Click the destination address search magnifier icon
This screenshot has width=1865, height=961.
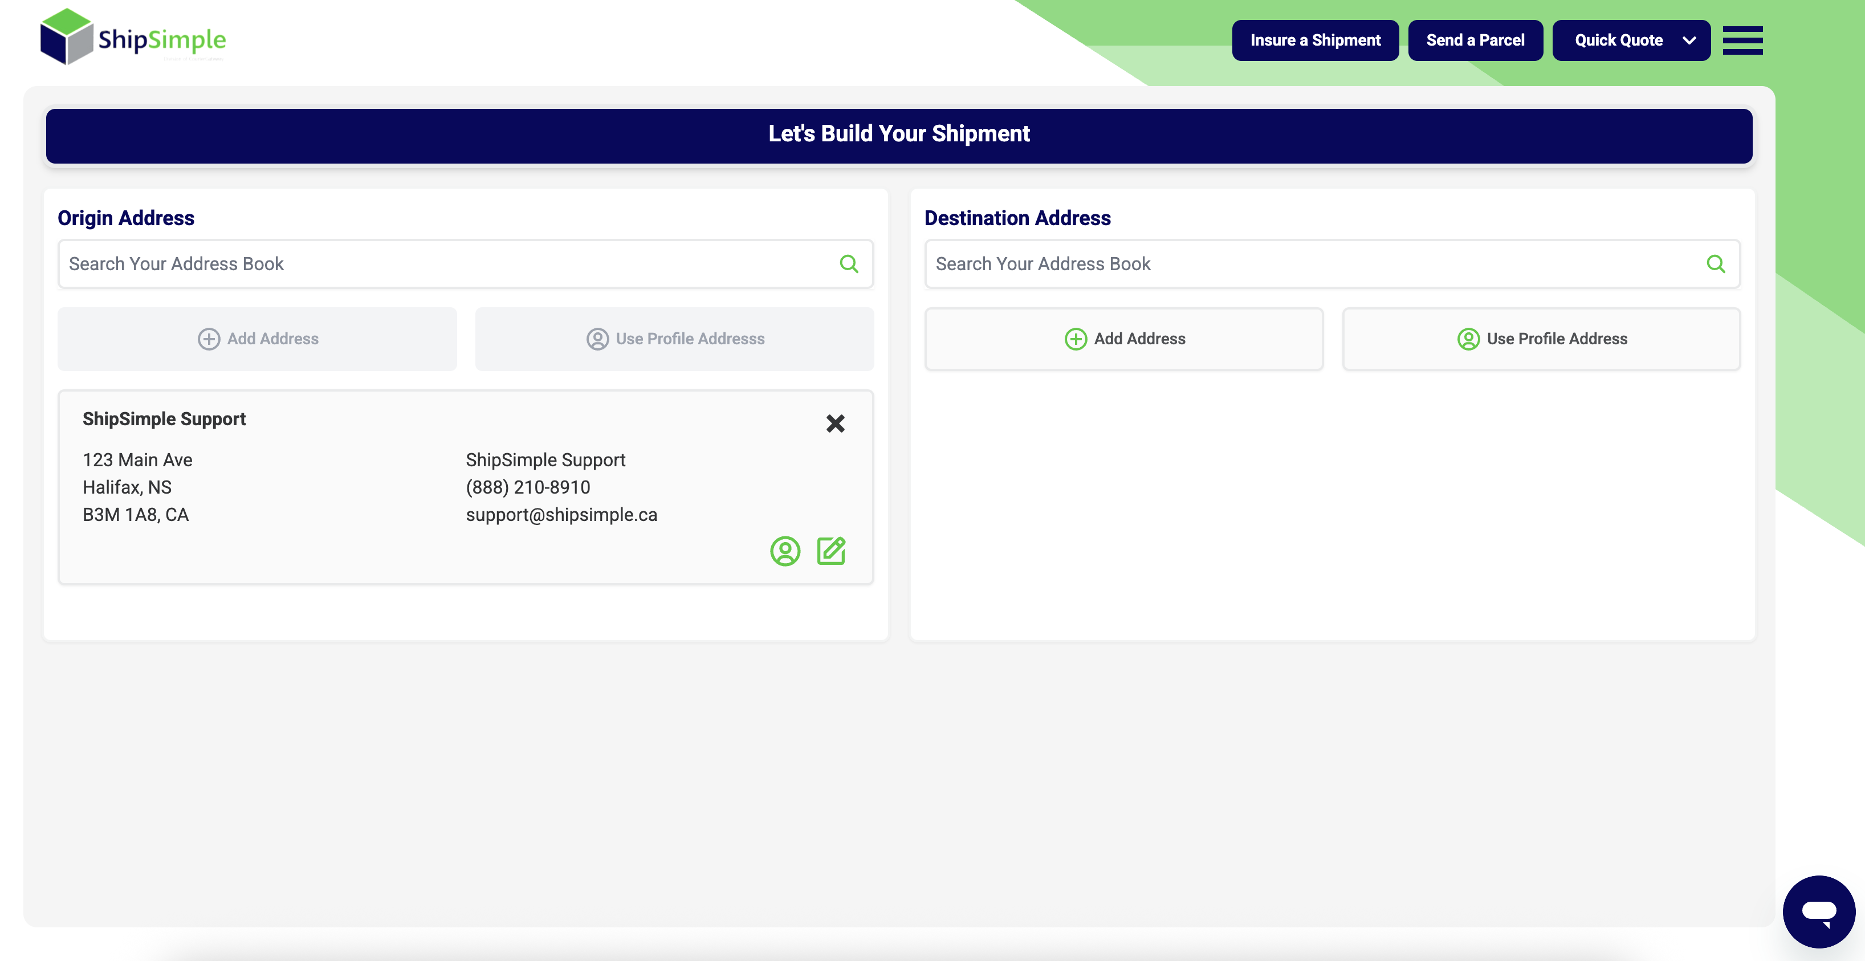[1715, 263]
